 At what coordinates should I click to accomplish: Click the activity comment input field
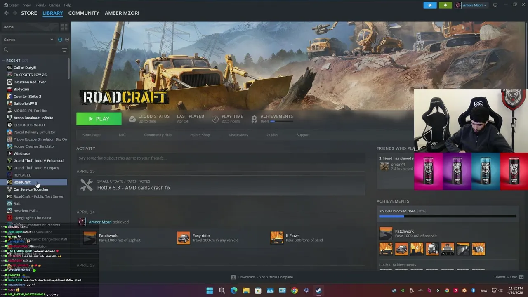(x=221, y=158)
